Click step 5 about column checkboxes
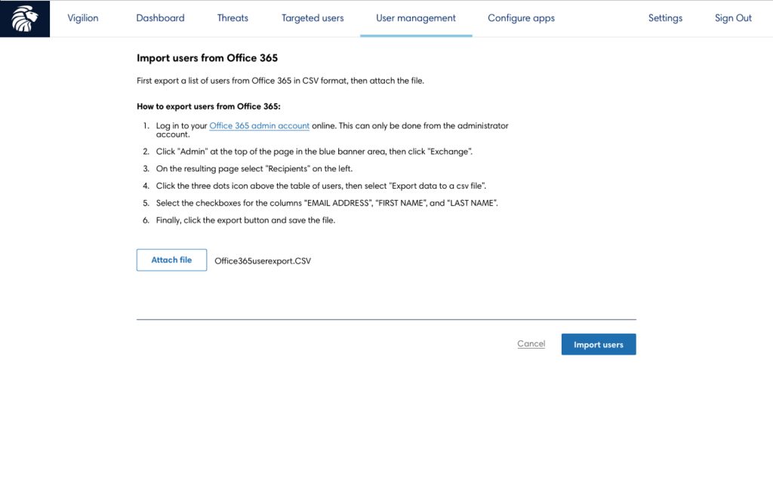The image size is (773, 483). tap(326, 203)
